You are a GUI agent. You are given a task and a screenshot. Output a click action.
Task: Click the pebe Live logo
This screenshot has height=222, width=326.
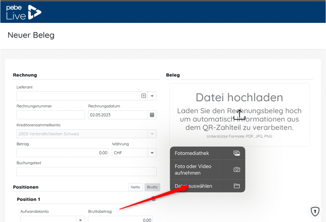coord(24,12)
